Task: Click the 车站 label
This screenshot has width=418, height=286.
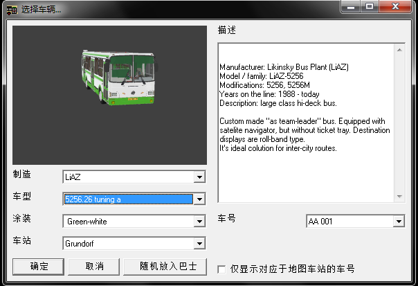Action: click(x=22, y=241)
